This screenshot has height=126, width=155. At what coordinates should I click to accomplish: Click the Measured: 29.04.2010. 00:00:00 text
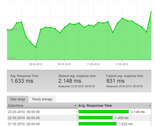pyautogui.click(x=124, y=86)
